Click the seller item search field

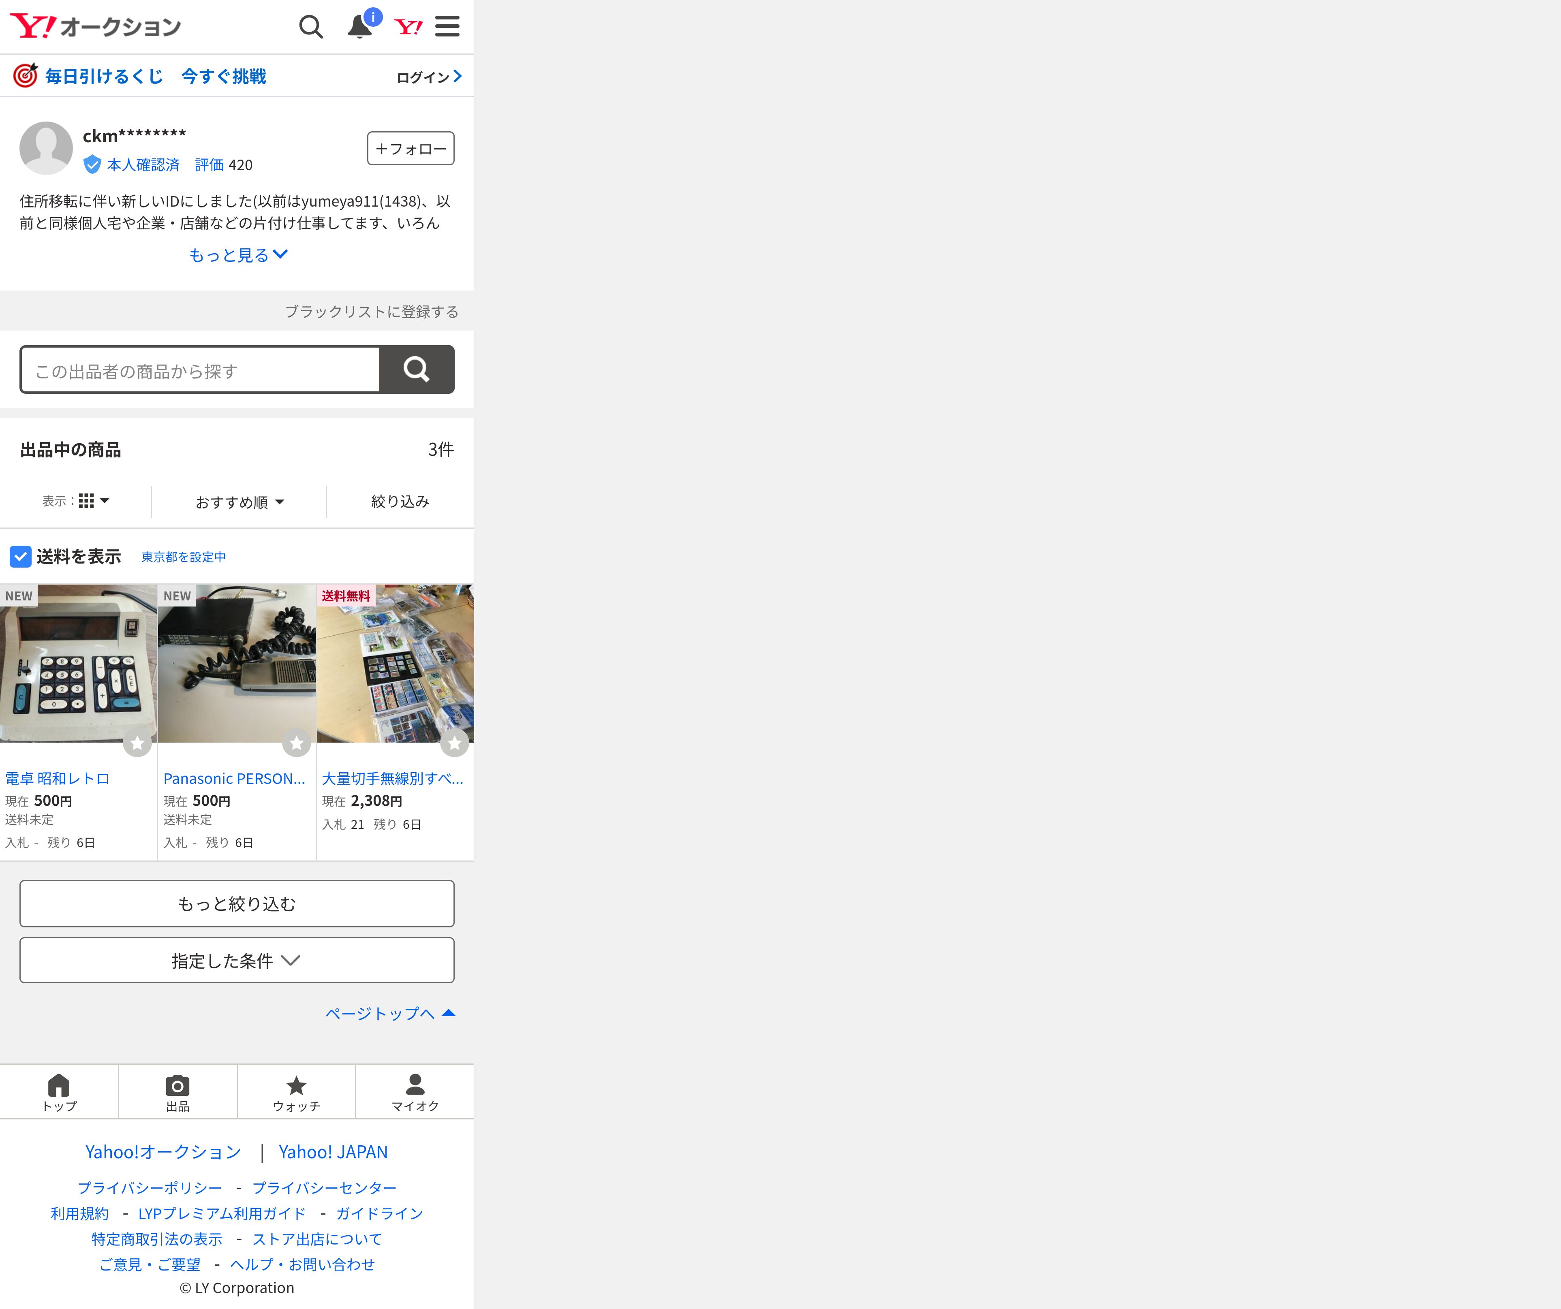(x=200, y=370)
